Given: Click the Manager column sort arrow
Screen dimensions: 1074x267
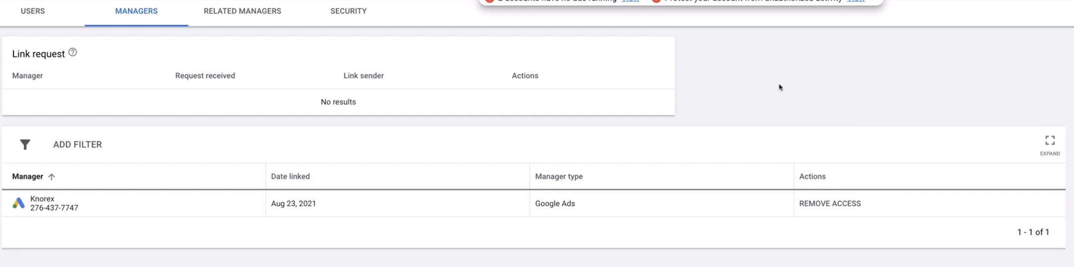Looking at the screenshot, I should pyautogui.click(x=52, y=177).
